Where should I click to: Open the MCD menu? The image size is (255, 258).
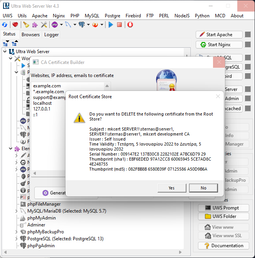tap(220, 16)
